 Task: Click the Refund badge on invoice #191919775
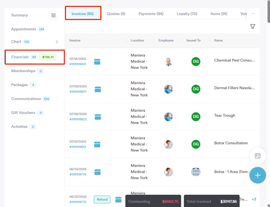point(102,200)
